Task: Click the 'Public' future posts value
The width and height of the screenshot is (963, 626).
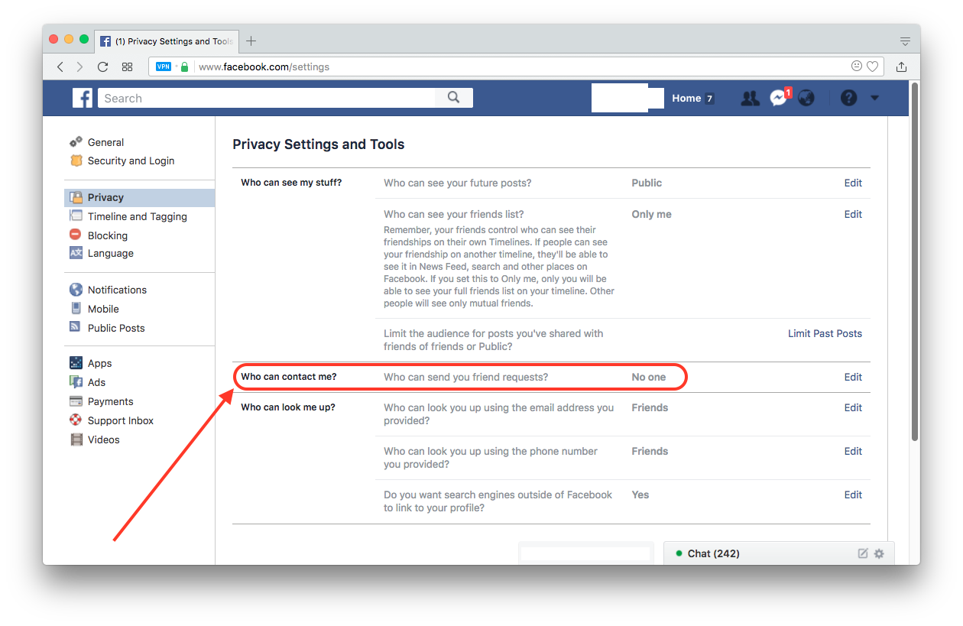Action: pyautogui.click(x=647, y=183)
